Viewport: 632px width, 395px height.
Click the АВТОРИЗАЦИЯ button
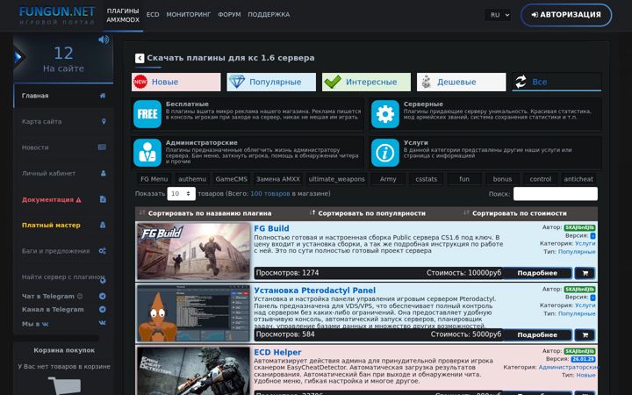click(566, 15)
